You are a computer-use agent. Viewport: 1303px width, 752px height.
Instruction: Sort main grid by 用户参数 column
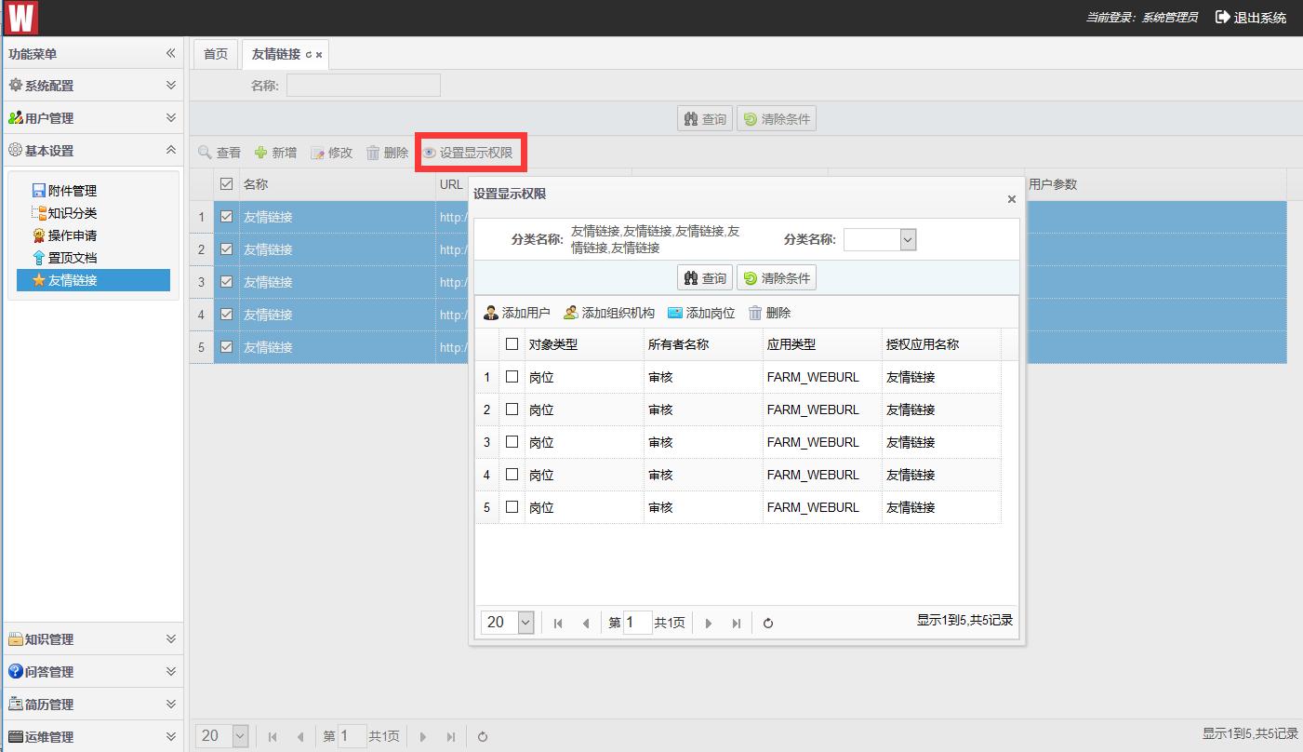pos(1156,184)
